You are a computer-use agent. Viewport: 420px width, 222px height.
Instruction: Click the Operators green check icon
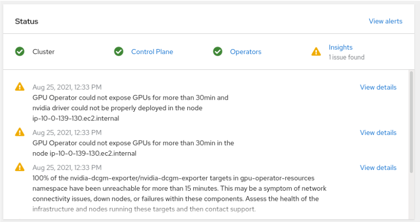pos(218,52)
